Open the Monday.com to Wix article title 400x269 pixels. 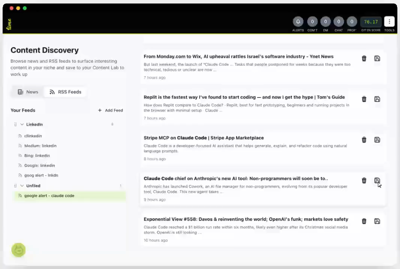(x=239, y=56)
